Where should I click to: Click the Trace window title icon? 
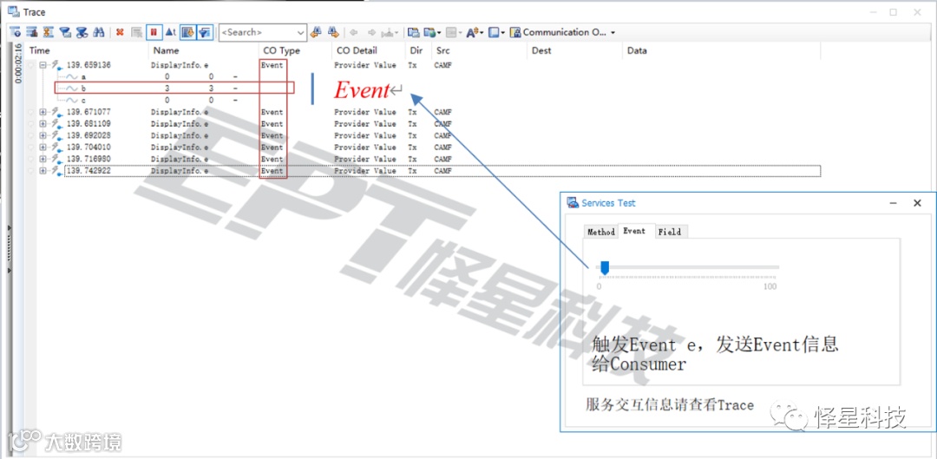pos(13,11)
